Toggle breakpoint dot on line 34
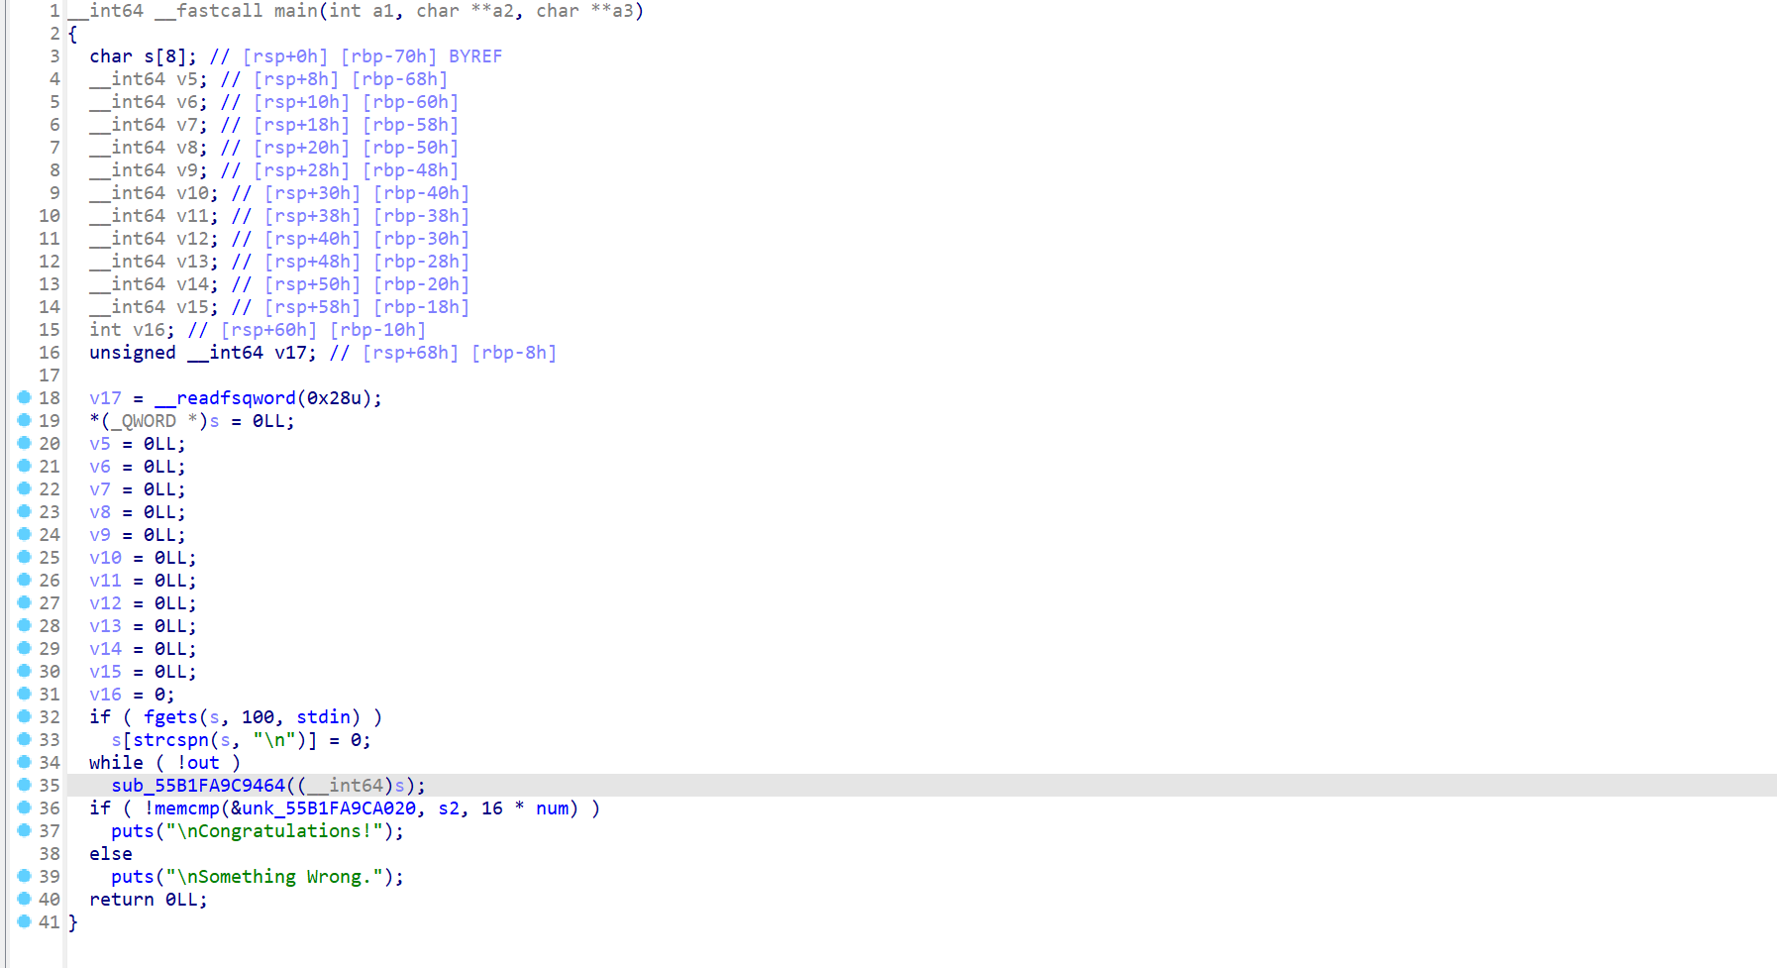This screenshot has width=1777, height=968. pos(25,762)
